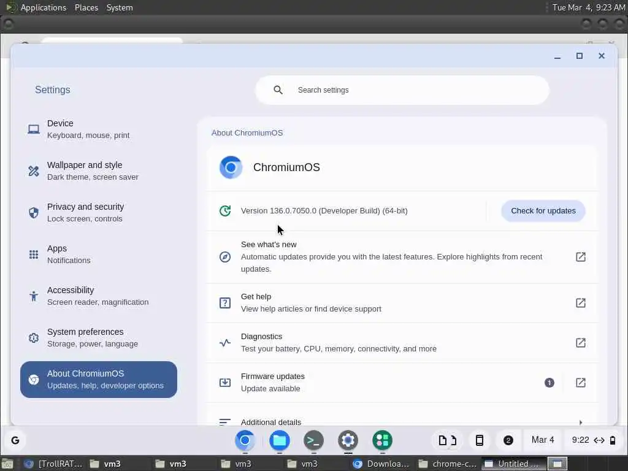Open Accessibility settings section
The width and height of the screenshot is (628, 471).
coord(99,296)
